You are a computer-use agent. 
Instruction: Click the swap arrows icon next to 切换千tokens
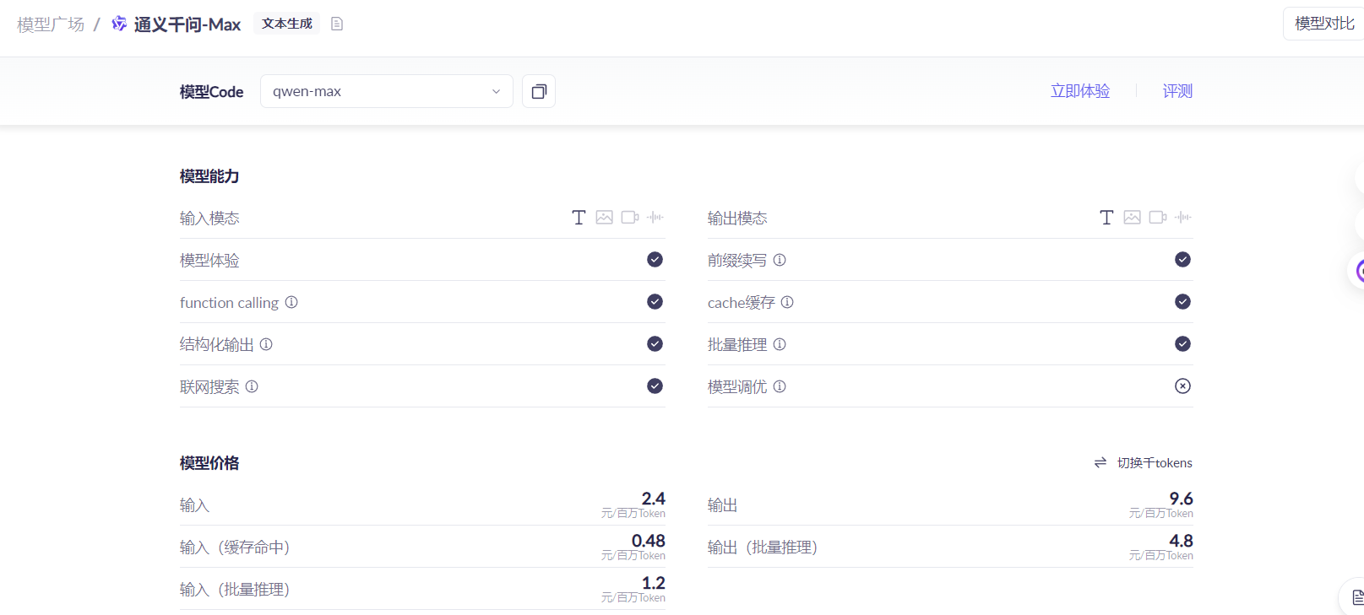pos(1100,463)
